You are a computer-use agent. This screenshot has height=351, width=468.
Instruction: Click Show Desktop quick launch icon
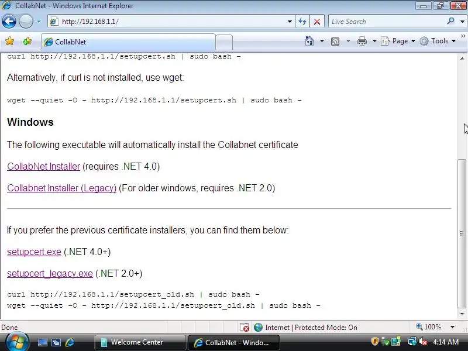[42, 342]
